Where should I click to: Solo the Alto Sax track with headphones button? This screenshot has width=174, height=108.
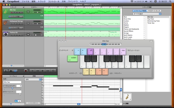click(x=17, y=13)
